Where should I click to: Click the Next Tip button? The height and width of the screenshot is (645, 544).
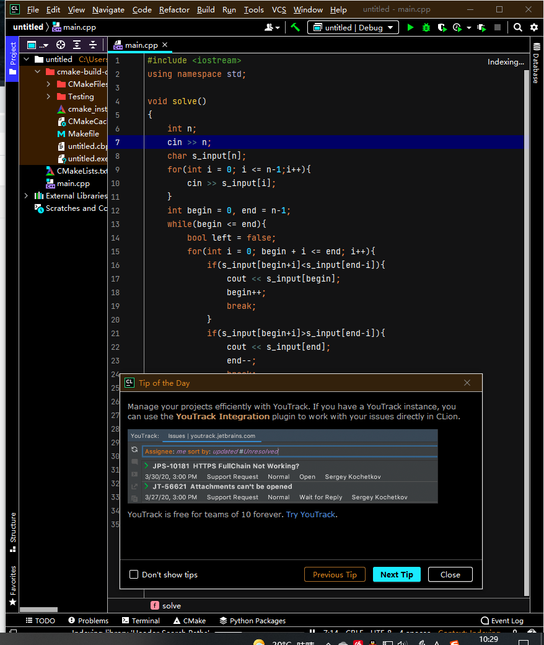click(x=397, y=575)
